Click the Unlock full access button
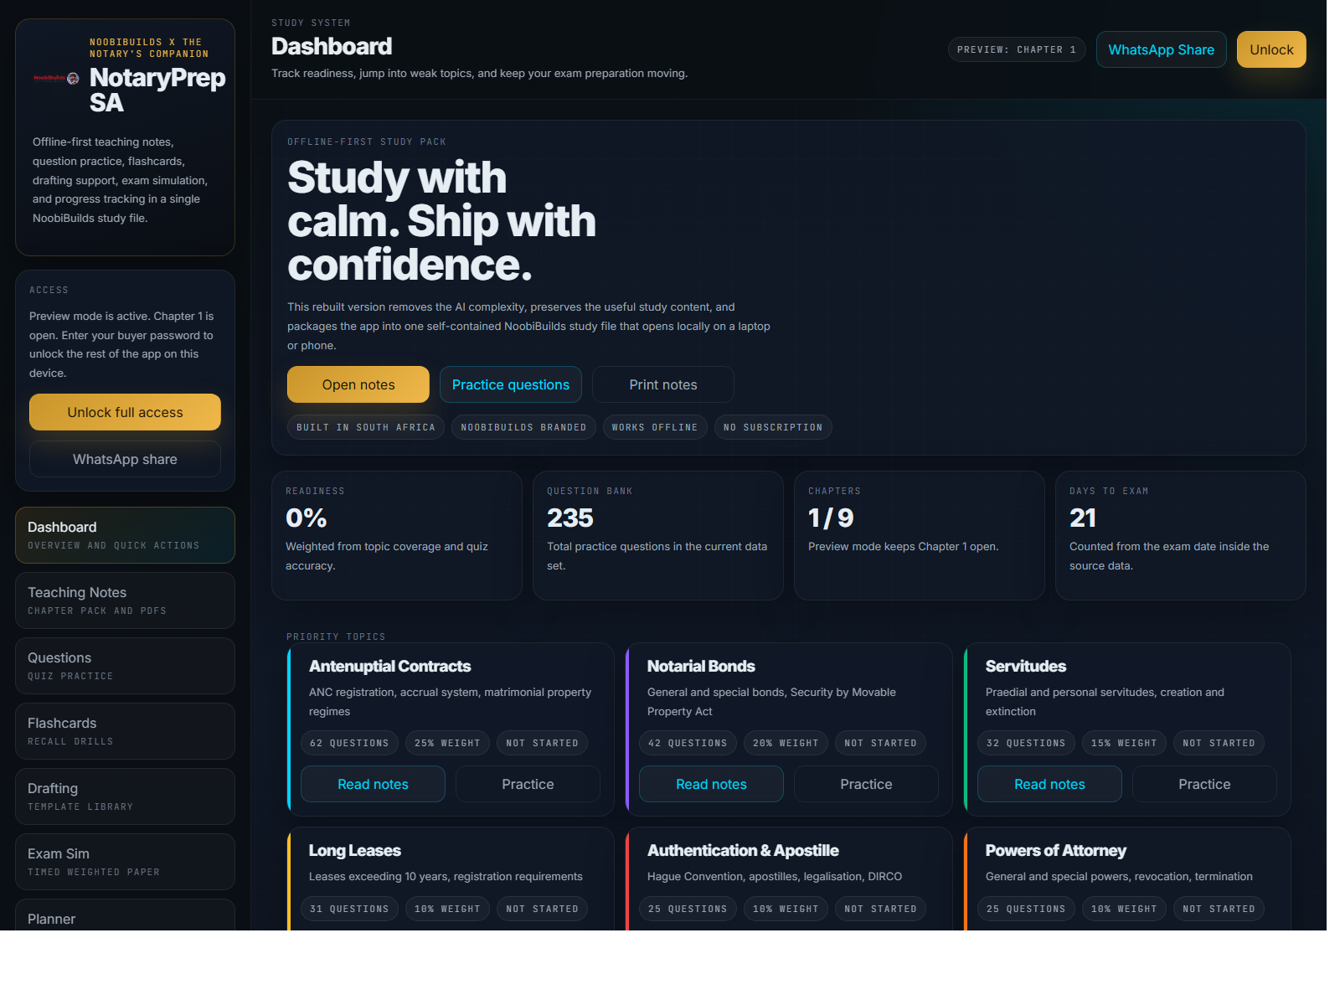1340x1005 pixels. [125, 412]
